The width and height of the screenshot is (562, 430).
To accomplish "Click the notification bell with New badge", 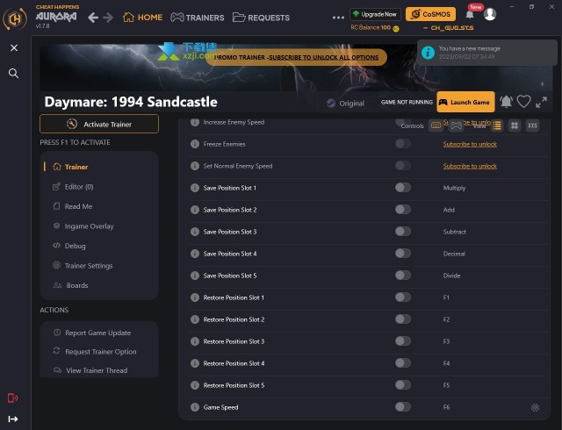I will click(x=470, y=14).
